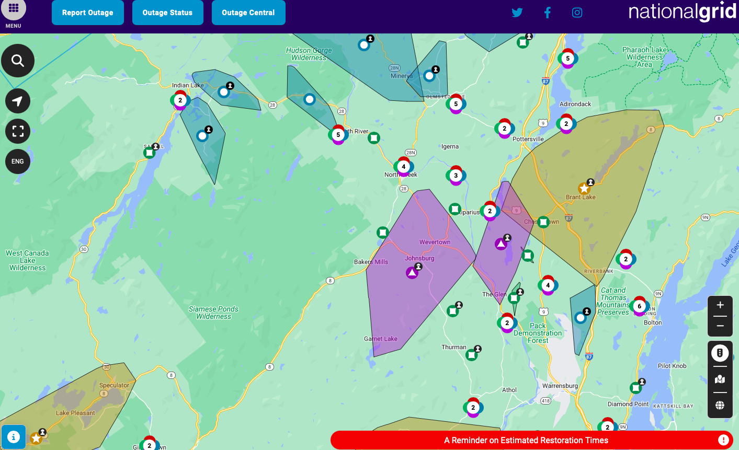This screenshot has height=450, width=739.
Task: Zoom in on the map
Action: (720, 305)
